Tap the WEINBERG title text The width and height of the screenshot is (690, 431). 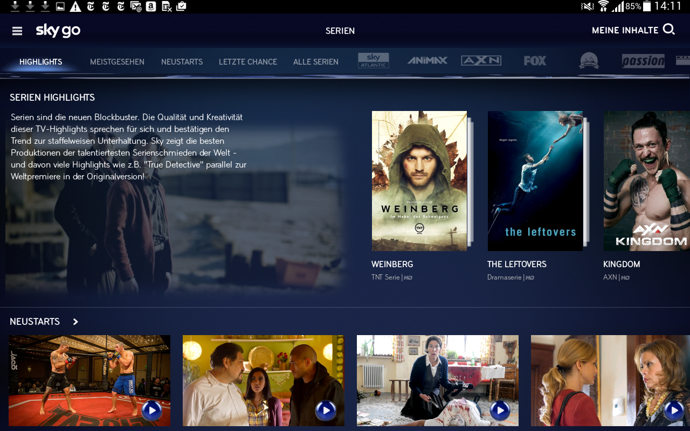(x=392, y=265)
